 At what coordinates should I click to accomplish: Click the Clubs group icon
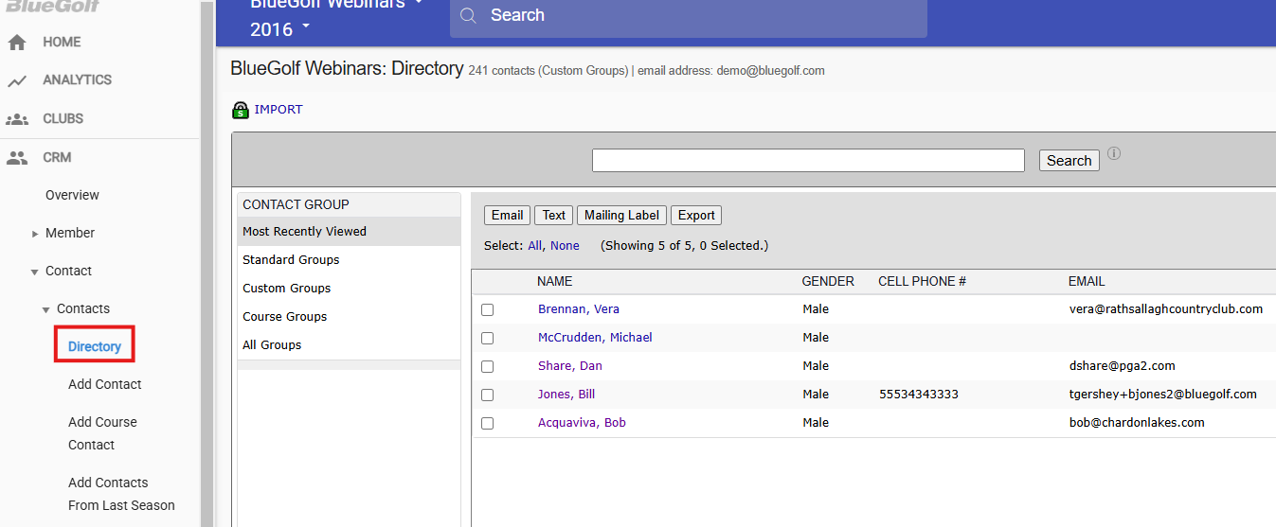point(16,119)
